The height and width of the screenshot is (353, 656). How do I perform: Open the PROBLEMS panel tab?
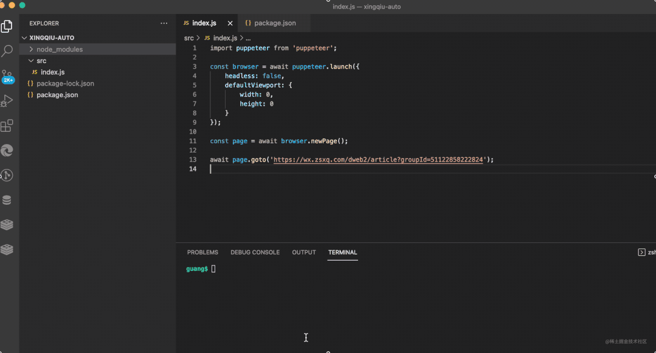[202, 252]
